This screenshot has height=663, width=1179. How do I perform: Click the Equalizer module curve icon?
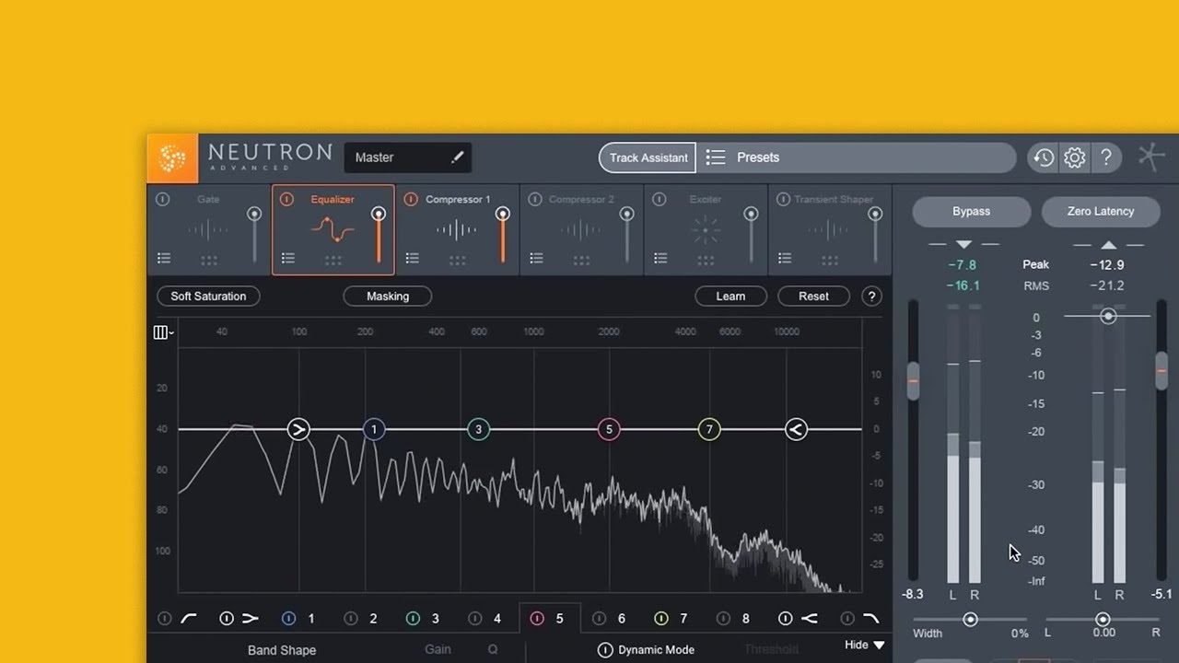pos(333,229)
